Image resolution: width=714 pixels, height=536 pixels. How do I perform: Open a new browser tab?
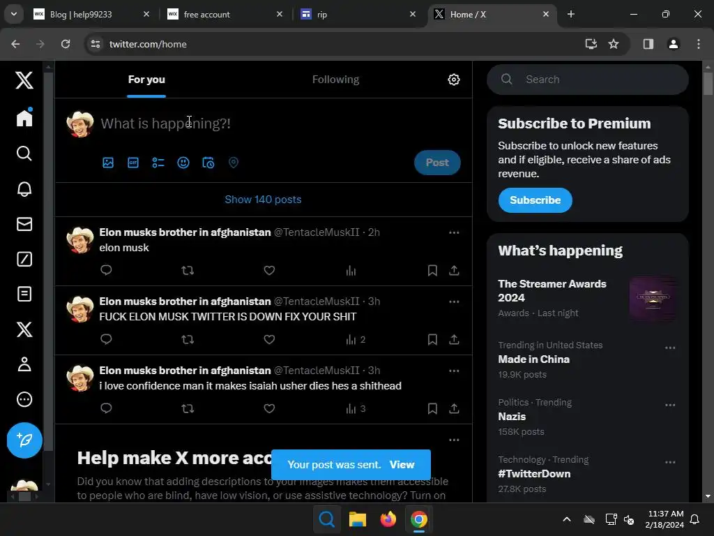[x=570, y=14]
